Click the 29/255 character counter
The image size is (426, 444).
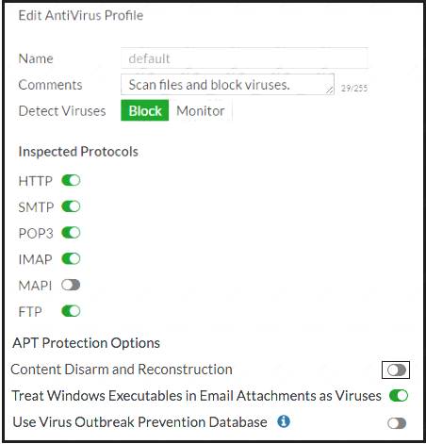(354, 88)
